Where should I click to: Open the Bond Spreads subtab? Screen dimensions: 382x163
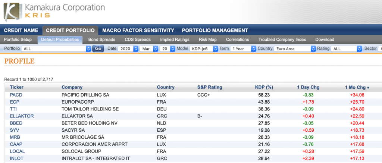click(101, 40)
